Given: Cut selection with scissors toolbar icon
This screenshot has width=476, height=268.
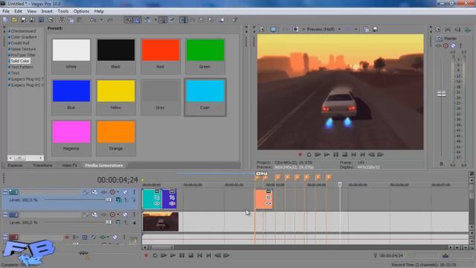Looking at the screenshot, I should pyautogui.click(x=62, y=20).
